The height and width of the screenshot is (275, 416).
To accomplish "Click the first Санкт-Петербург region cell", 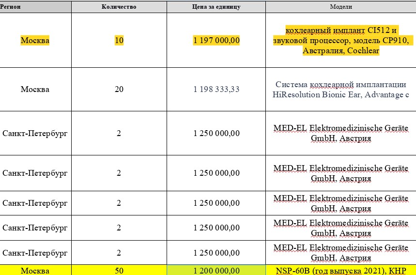I will 35,133.
